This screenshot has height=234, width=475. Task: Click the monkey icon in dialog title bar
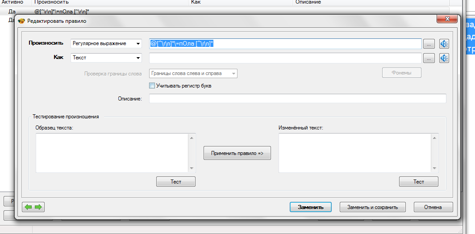point(21,21)
